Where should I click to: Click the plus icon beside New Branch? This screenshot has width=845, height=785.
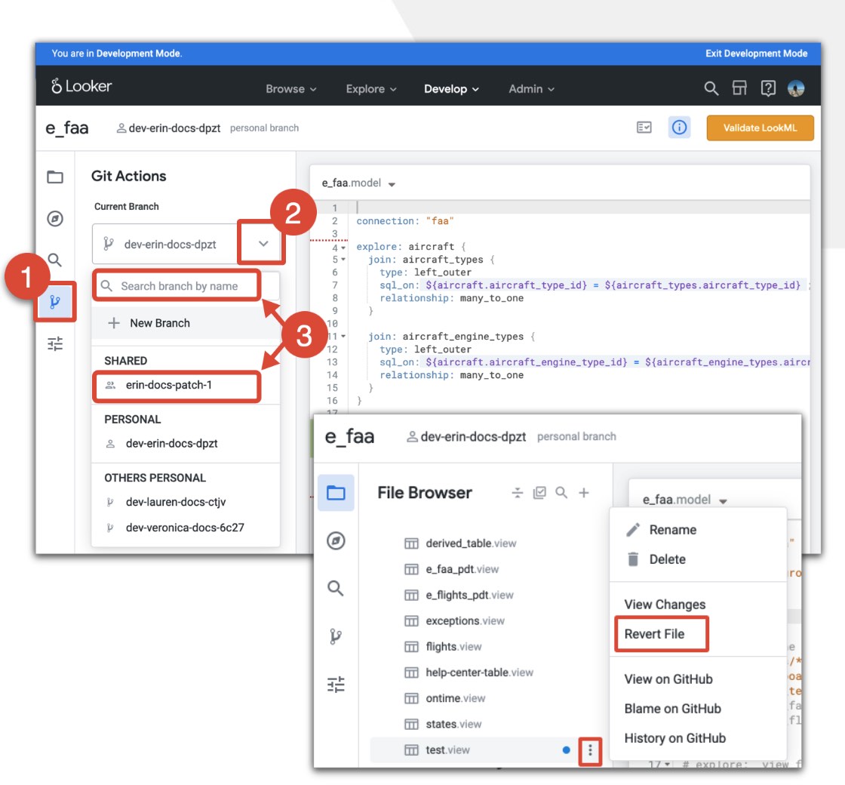114,323
